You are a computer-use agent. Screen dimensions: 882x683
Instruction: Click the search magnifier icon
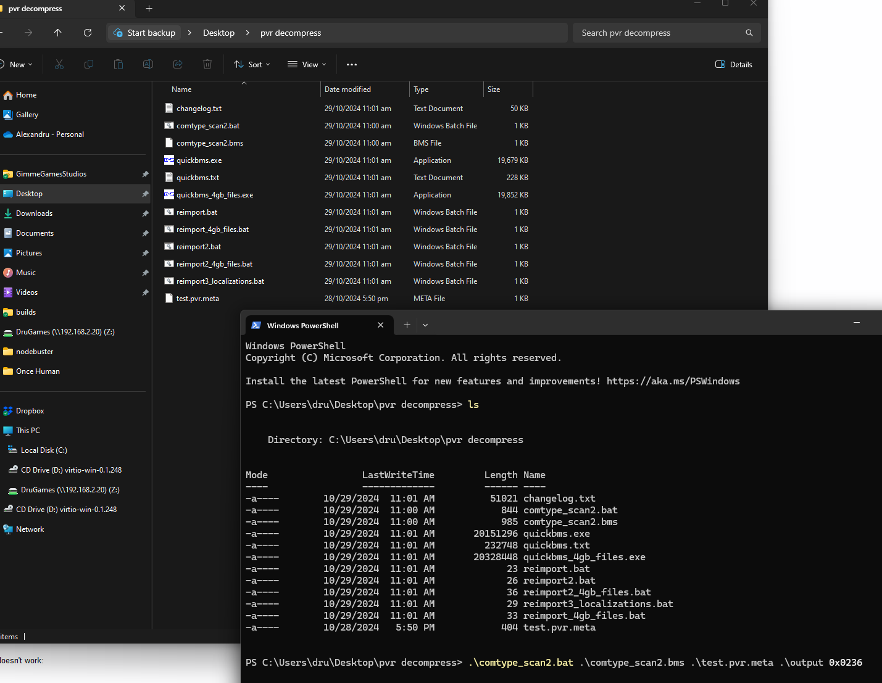(749, 33)
